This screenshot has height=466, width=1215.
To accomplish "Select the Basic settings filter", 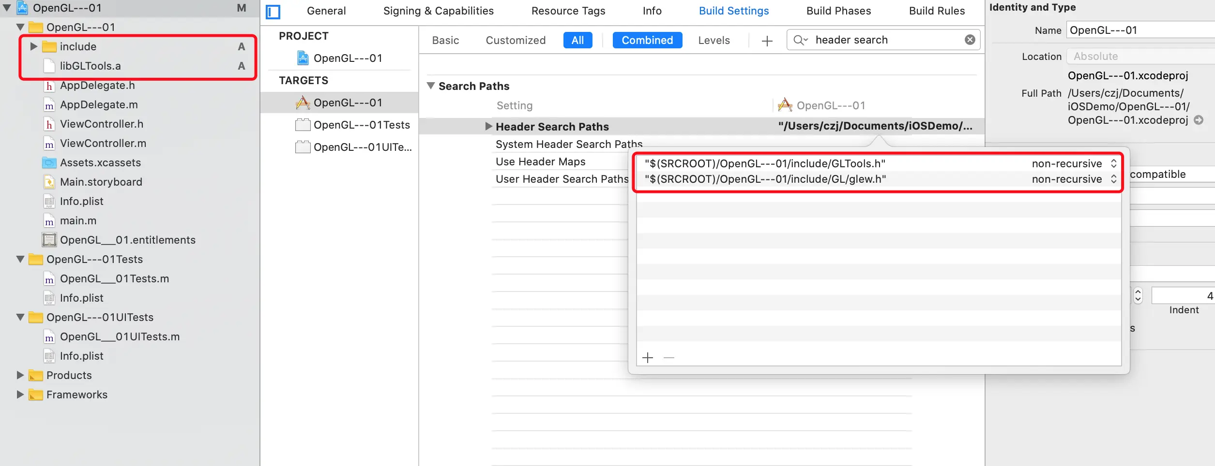I will click(445, 40).
